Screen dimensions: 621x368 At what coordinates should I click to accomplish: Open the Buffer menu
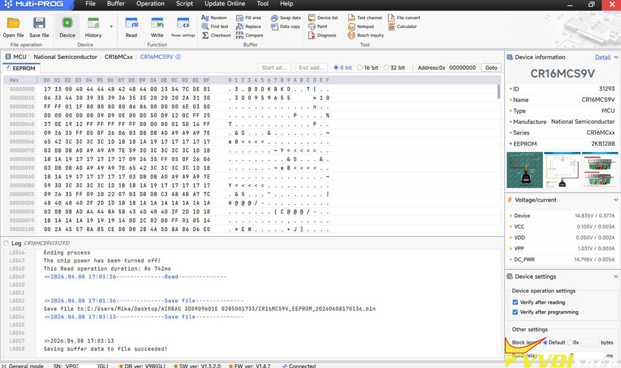pos(116,4)
